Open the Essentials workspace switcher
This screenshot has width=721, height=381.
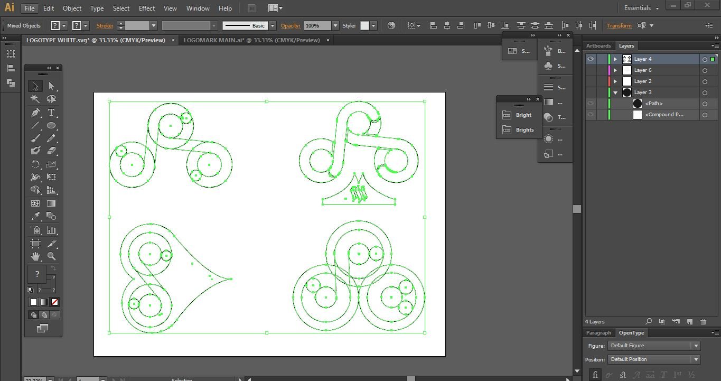[641, 8]
